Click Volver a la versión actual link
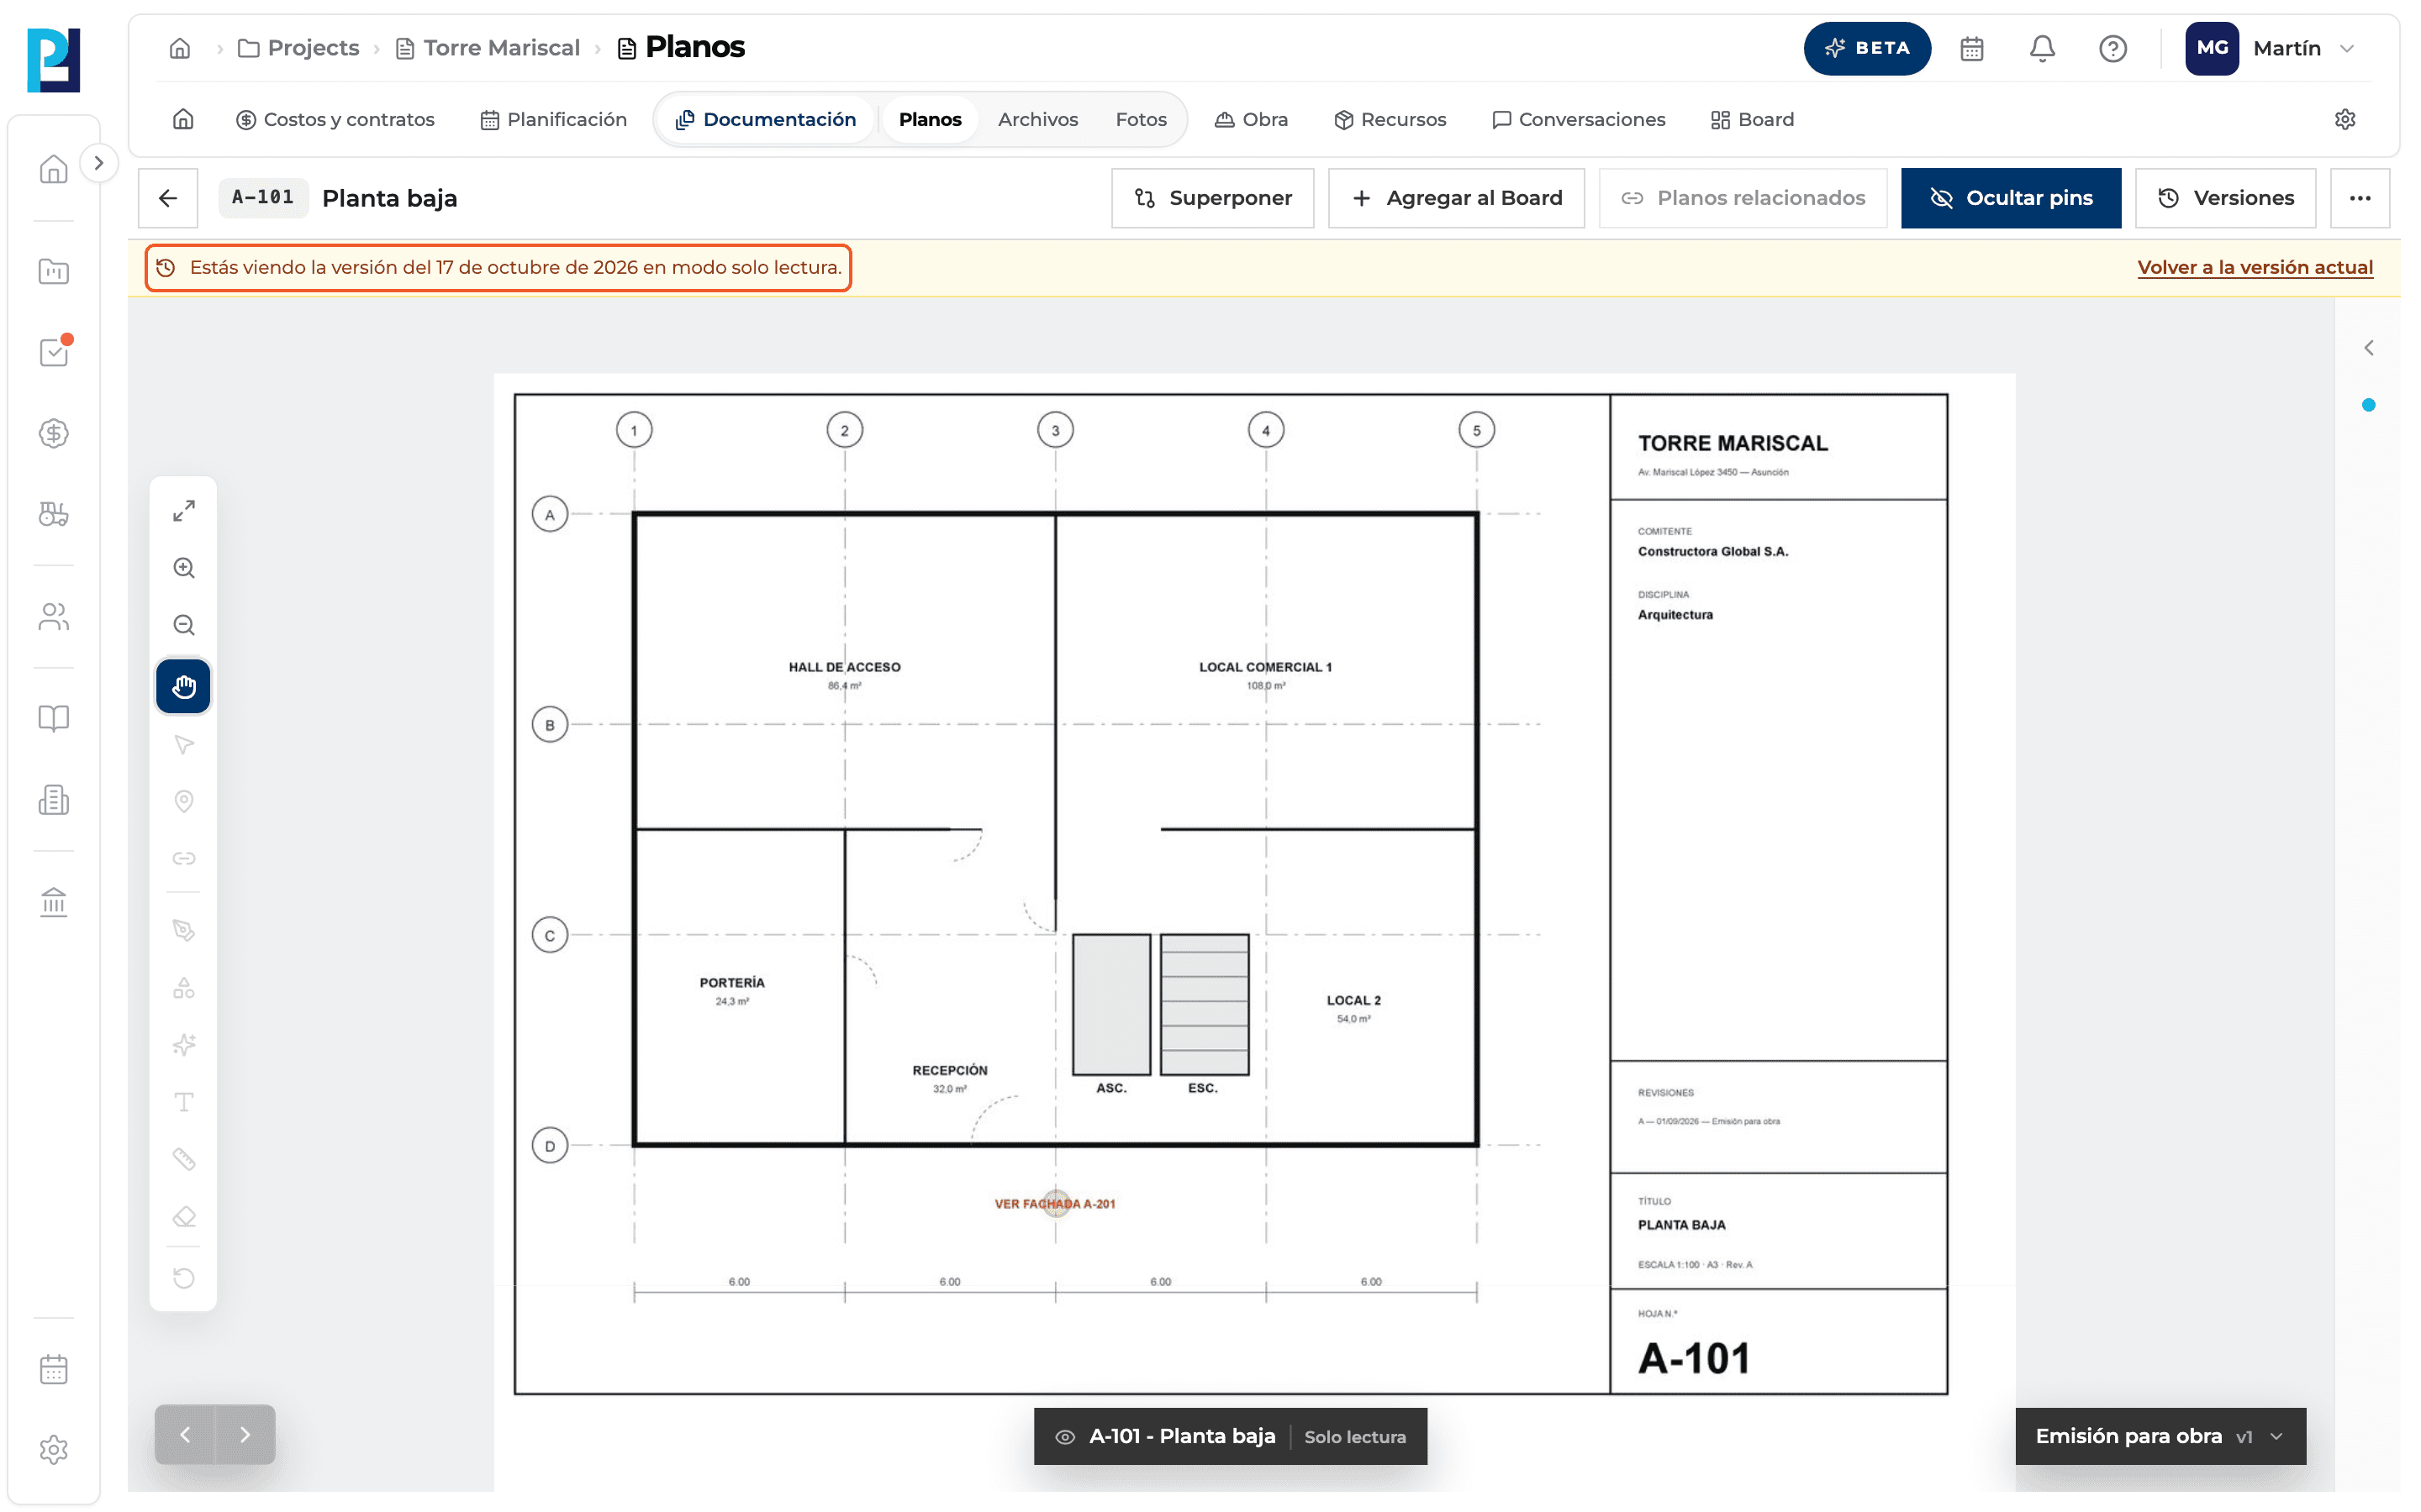 (x=2254, y=267)
